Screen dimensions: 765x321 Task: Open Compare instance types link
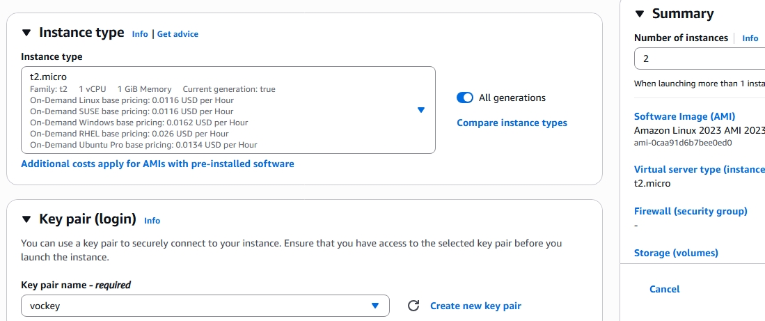click(x=512, y=123)
